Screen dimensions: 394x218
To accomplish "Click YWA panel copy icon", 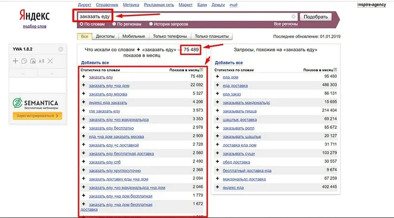I will pos(24,61).
